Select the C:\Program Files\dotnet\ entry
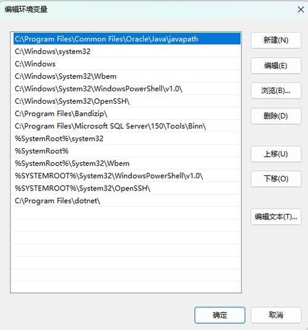 127,200
